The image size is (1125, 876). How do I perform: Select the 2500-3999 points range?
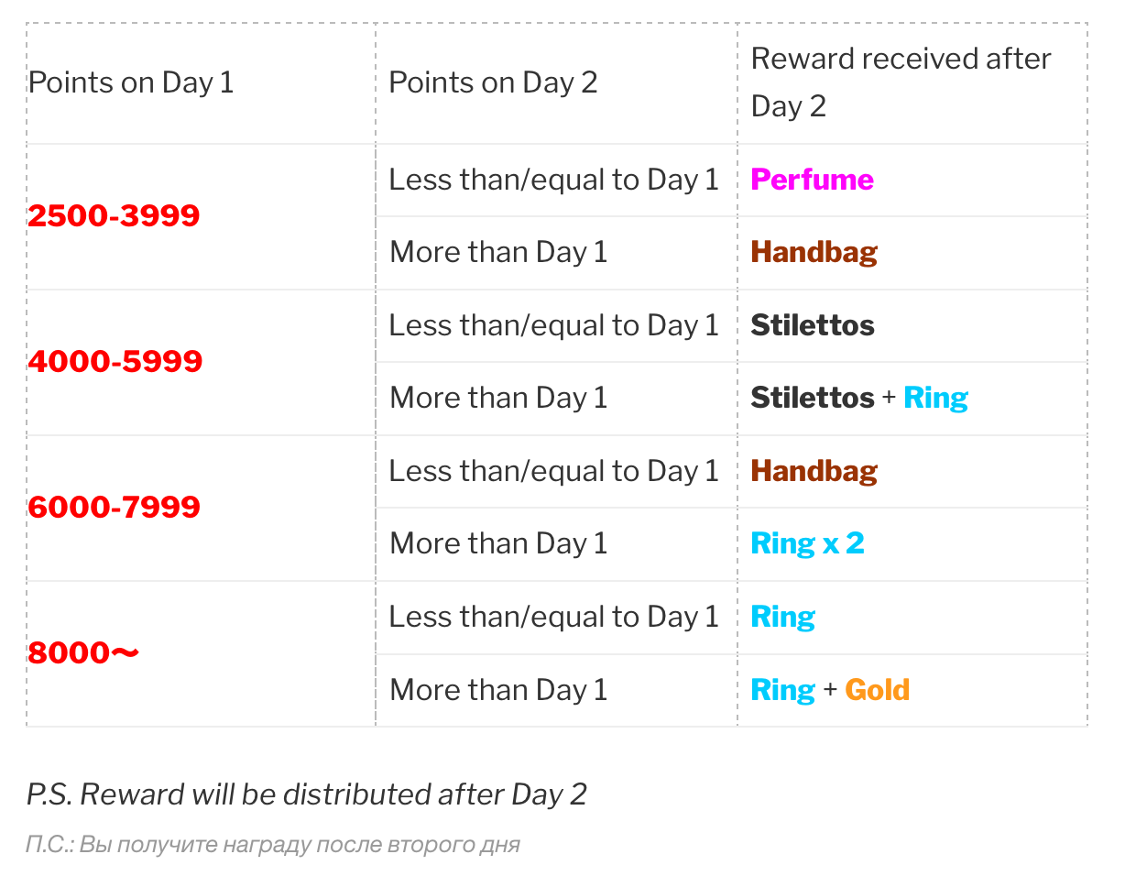coord(114,216)
